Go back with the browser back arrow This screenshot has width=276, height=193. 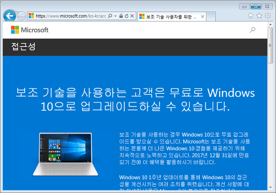click(x=9, y=16)
